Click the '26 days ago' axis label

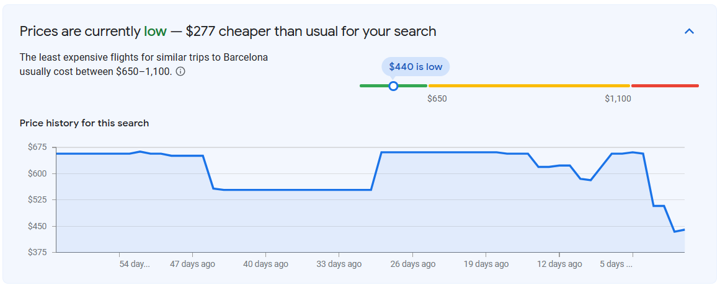(412, 264)
